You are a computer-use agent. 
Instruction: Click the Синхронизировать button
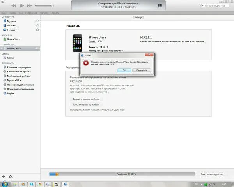coord(212,174)
